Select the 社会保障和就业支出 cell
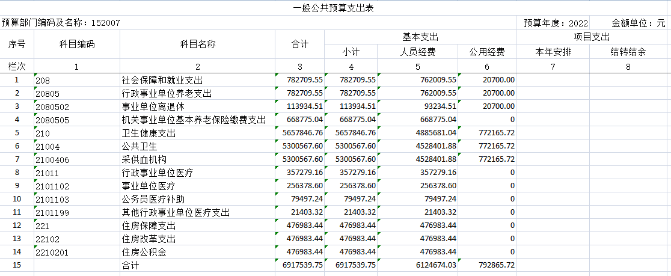This screenshot has height=276, width=671. coord(198,79)
